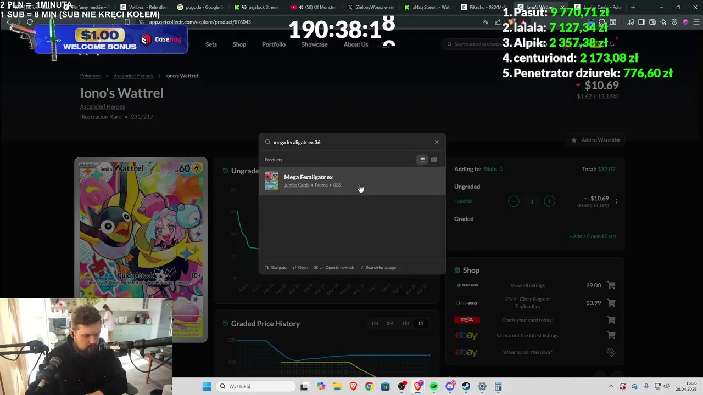703x395 pixels.
Task: Open Steam from the taskbar
Action: (466, 386)
